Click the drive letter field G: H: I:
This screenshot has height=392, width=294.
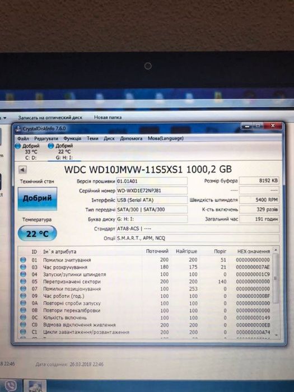[x=152, y=219]
